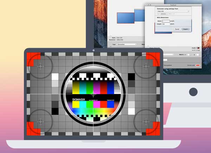Expand the Type dropdown showing Generative
211x153 pixels.
pyautogui.click(x=126, y=44)
